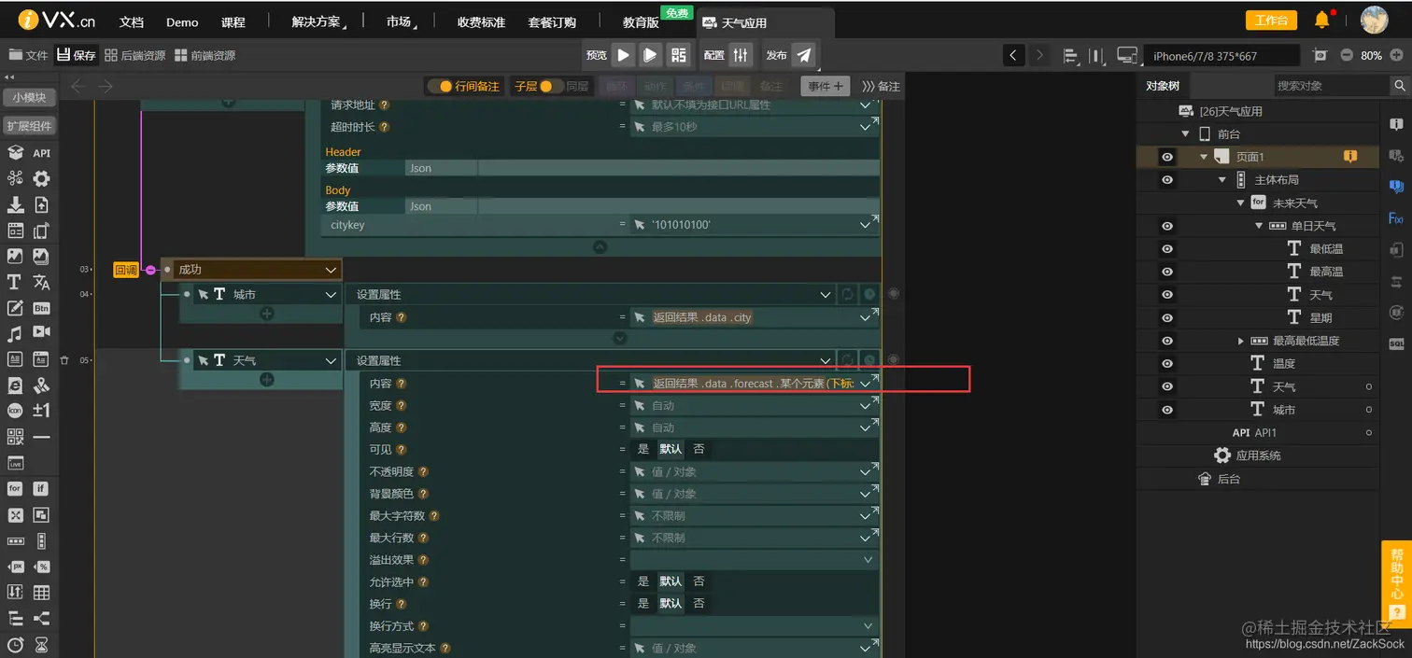Image resolution: width=1412 pixels, height=658 pixels.
Task: Toggle visibility of 最低温
Action: [1167, 248]
